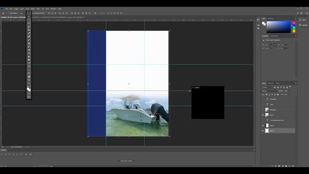Toggle the Auto-Select checkbox
The image size is (309, 174).
point(8,13)
